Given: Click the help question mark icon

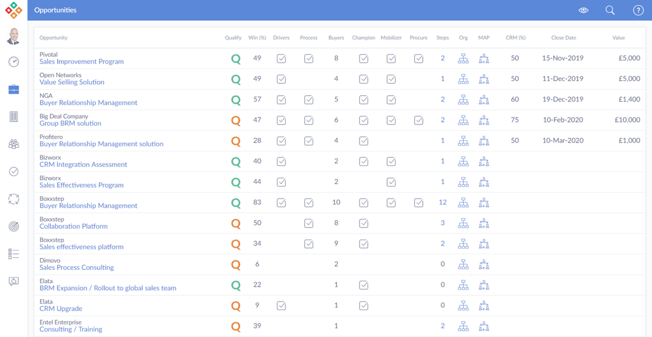Looking at the screenshot, I should click(x=638, y=10).
